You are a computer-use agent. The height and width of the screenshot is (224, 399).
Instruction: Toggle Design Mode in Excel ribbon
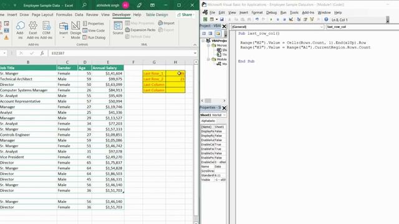[75, 30]
